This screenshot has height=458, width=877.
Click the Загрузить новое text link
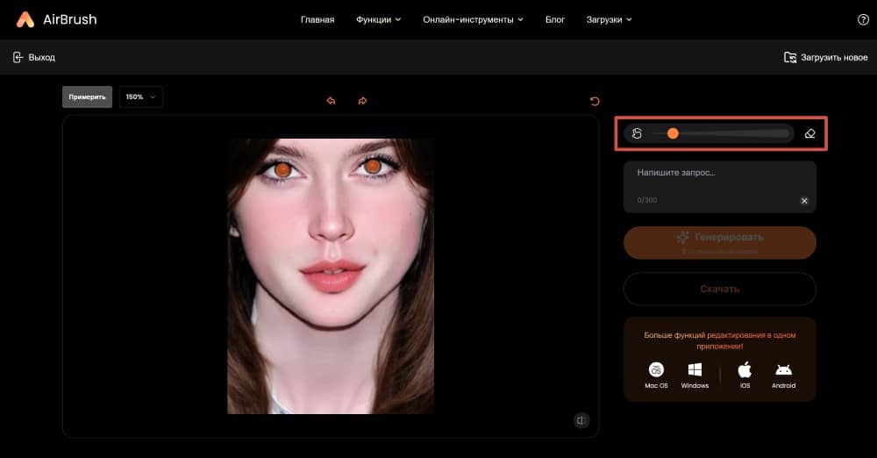tap(834, 57)
